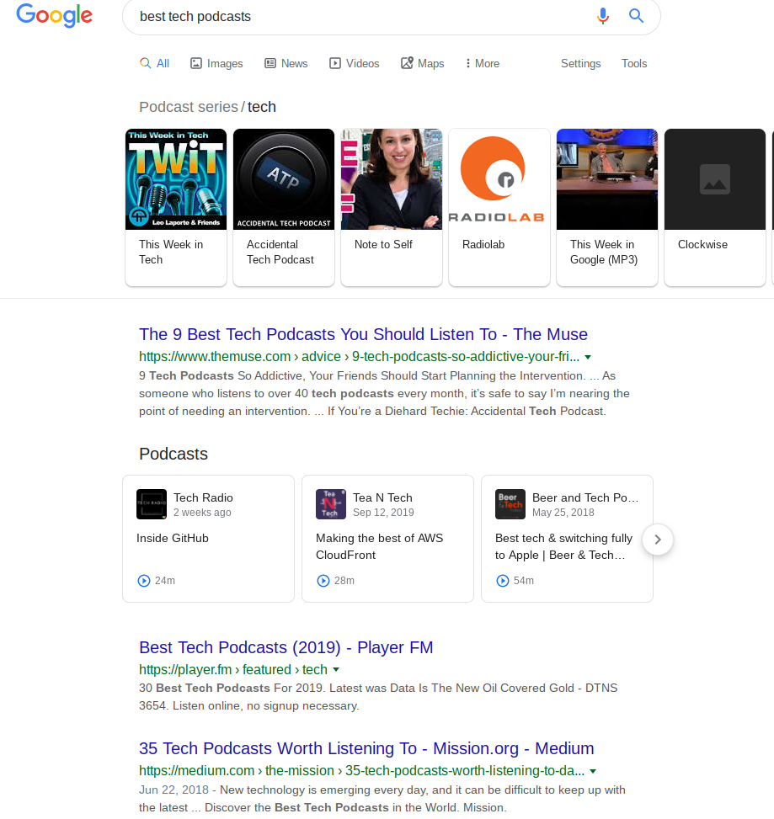The width and height of the screenshot is (774, 819).
Task: Expand the More search options menu
Action: [x=483, y=63]
